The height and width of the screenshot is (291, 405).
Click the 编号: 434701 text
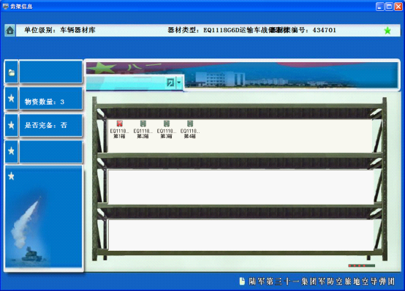click(314, 30)
